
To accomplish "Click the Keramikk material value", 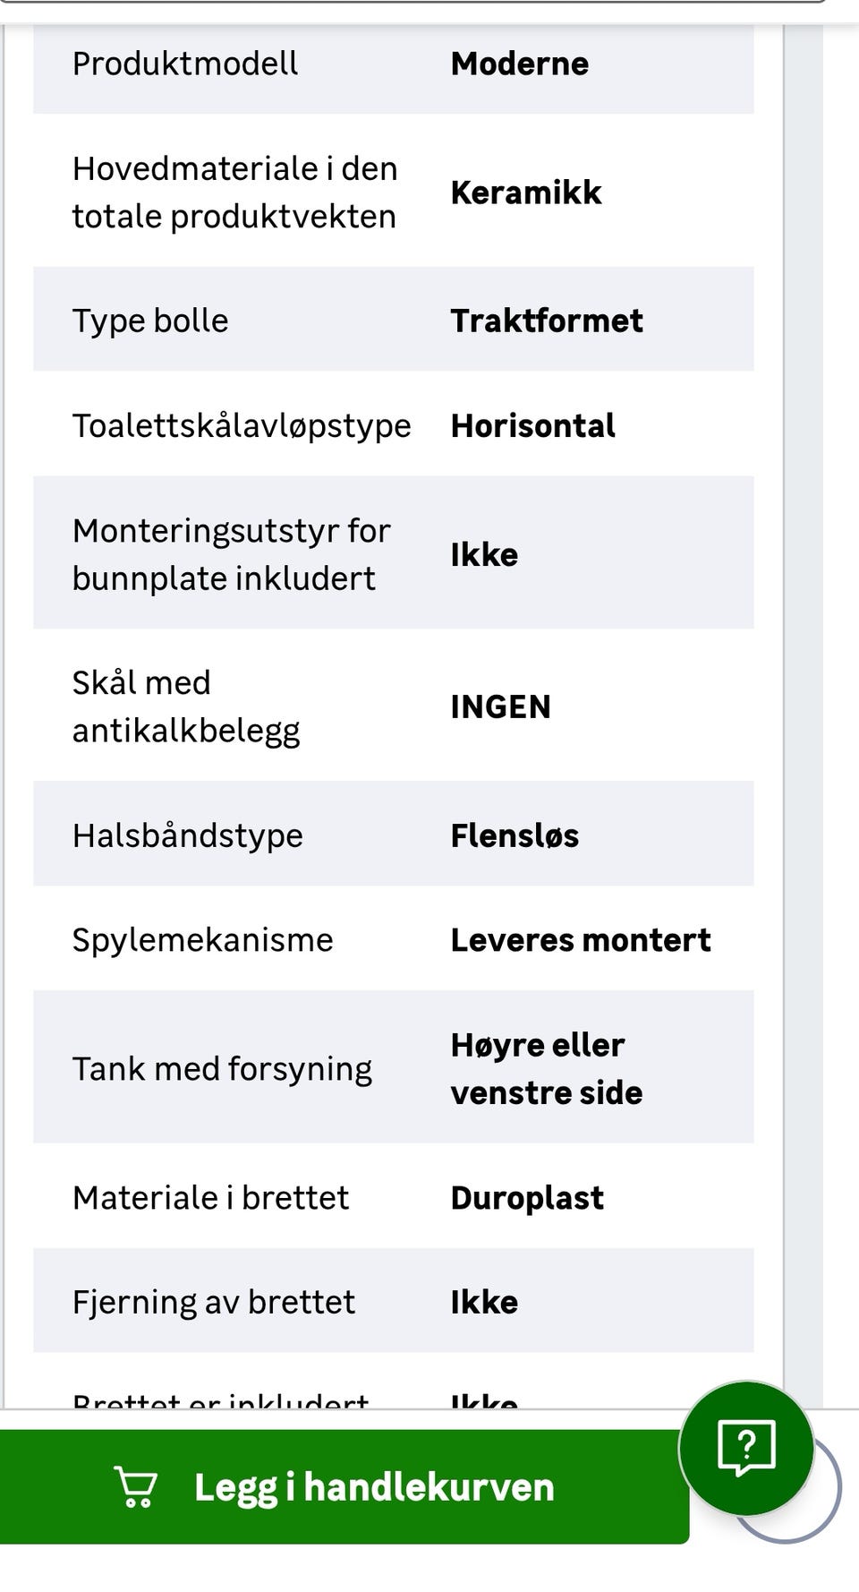I will [526, 193].
